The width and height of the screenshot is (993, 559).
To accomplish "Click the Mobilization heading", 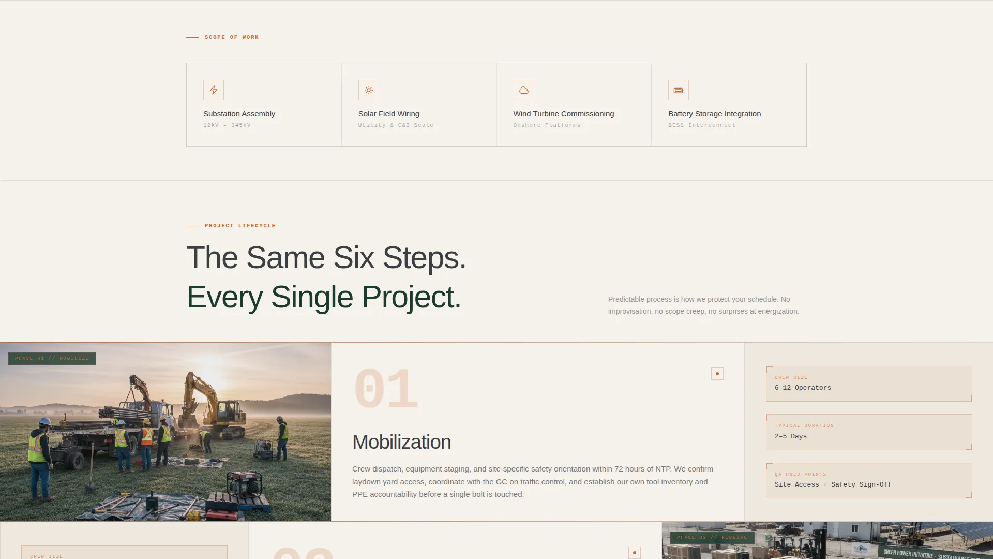I will 402,443.
